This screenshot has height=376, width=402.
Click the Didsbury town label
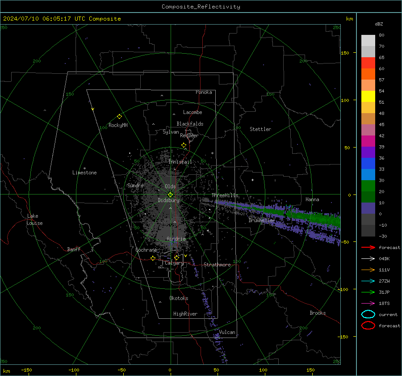click(168, 200)
